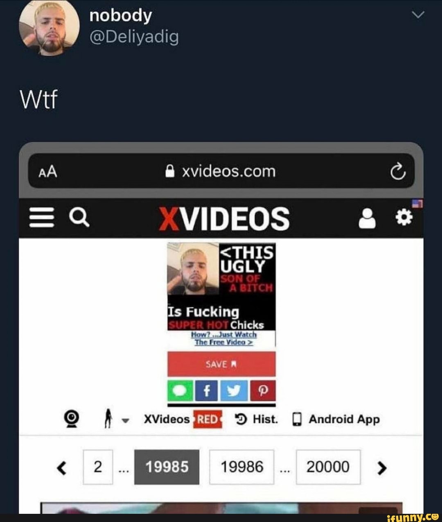Share on Pinterest icon

262,390
